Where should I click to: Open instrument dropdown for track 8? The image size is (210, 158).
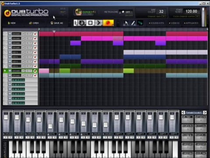10,66
